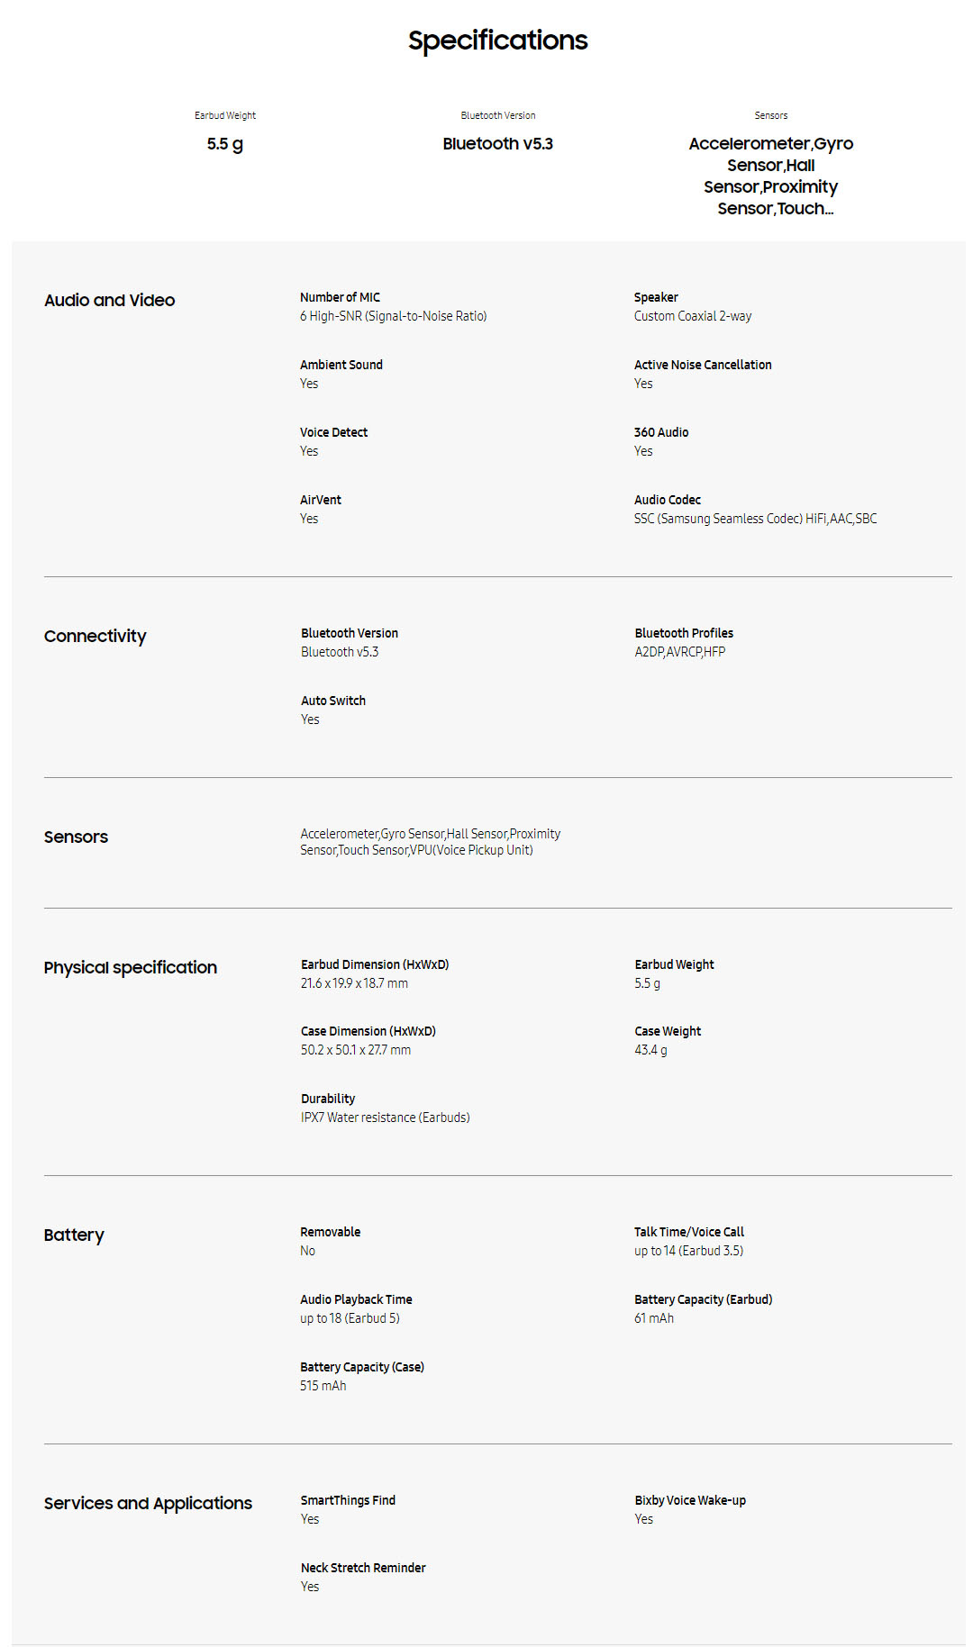This screenshot has width=973, height=1647.
Task: Click the Number of MIC label
Action: [340, 297]
